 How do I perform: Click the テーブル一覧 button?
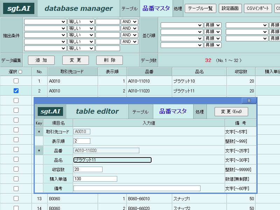201,8
